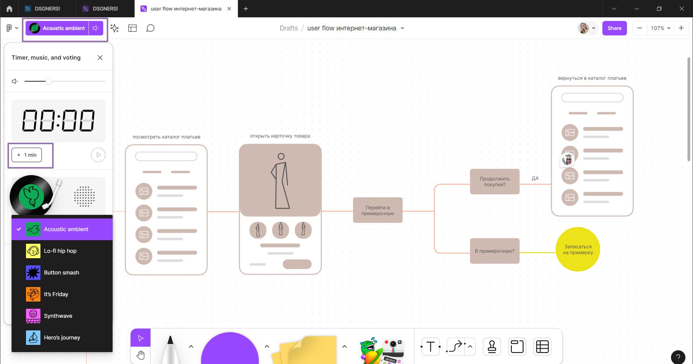Click the Acoustic ambient music button
The width and height of the screenshot is (693, 364).
click(x=57, y=28)
